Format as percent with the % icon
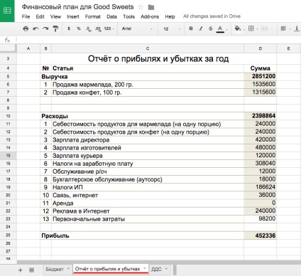 (79, 28)
